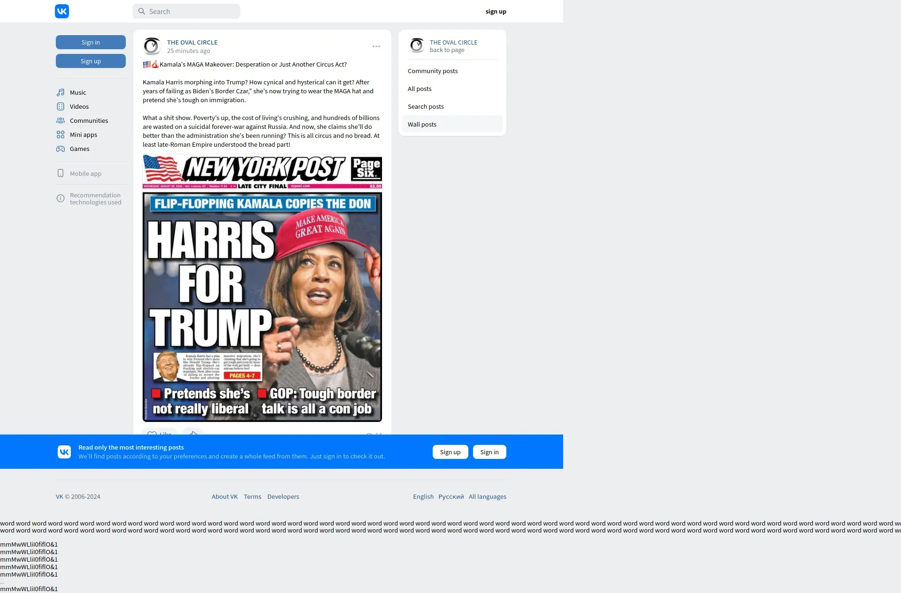This screenshot has width=901, height=593.
Task: Open the post's three-dot options menu
Action: point(376,46)
